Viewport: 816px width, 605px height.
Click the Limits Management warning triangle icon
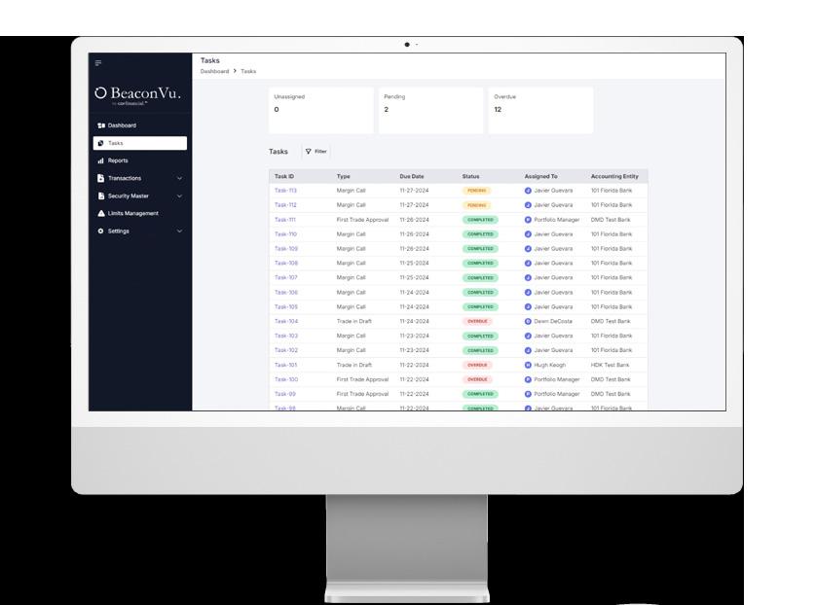(101, 213)
